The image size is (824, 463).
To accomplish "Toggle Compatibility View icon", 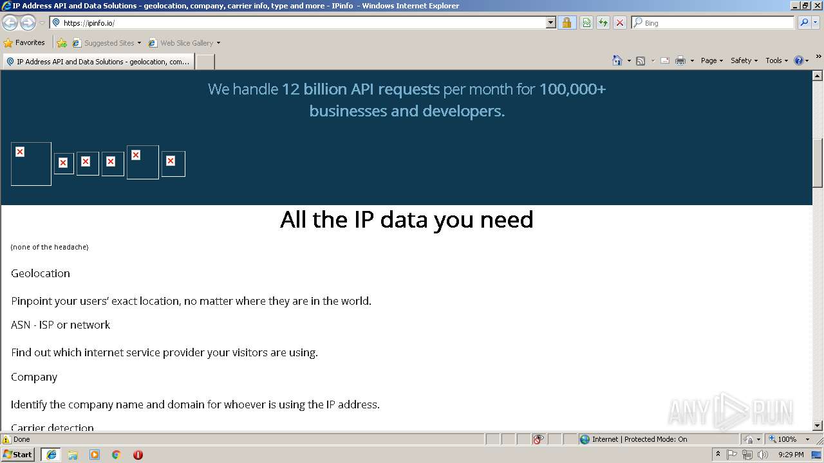I will click(x=586, y=23).
